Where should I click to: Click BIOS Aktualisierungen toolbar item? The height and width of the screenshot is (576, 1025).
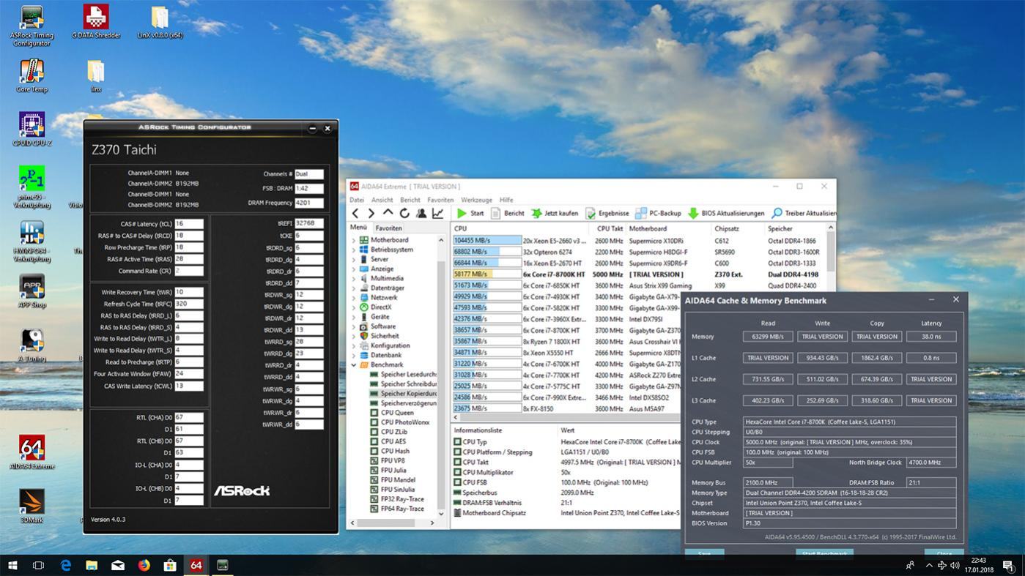click(x=726, y=213)
